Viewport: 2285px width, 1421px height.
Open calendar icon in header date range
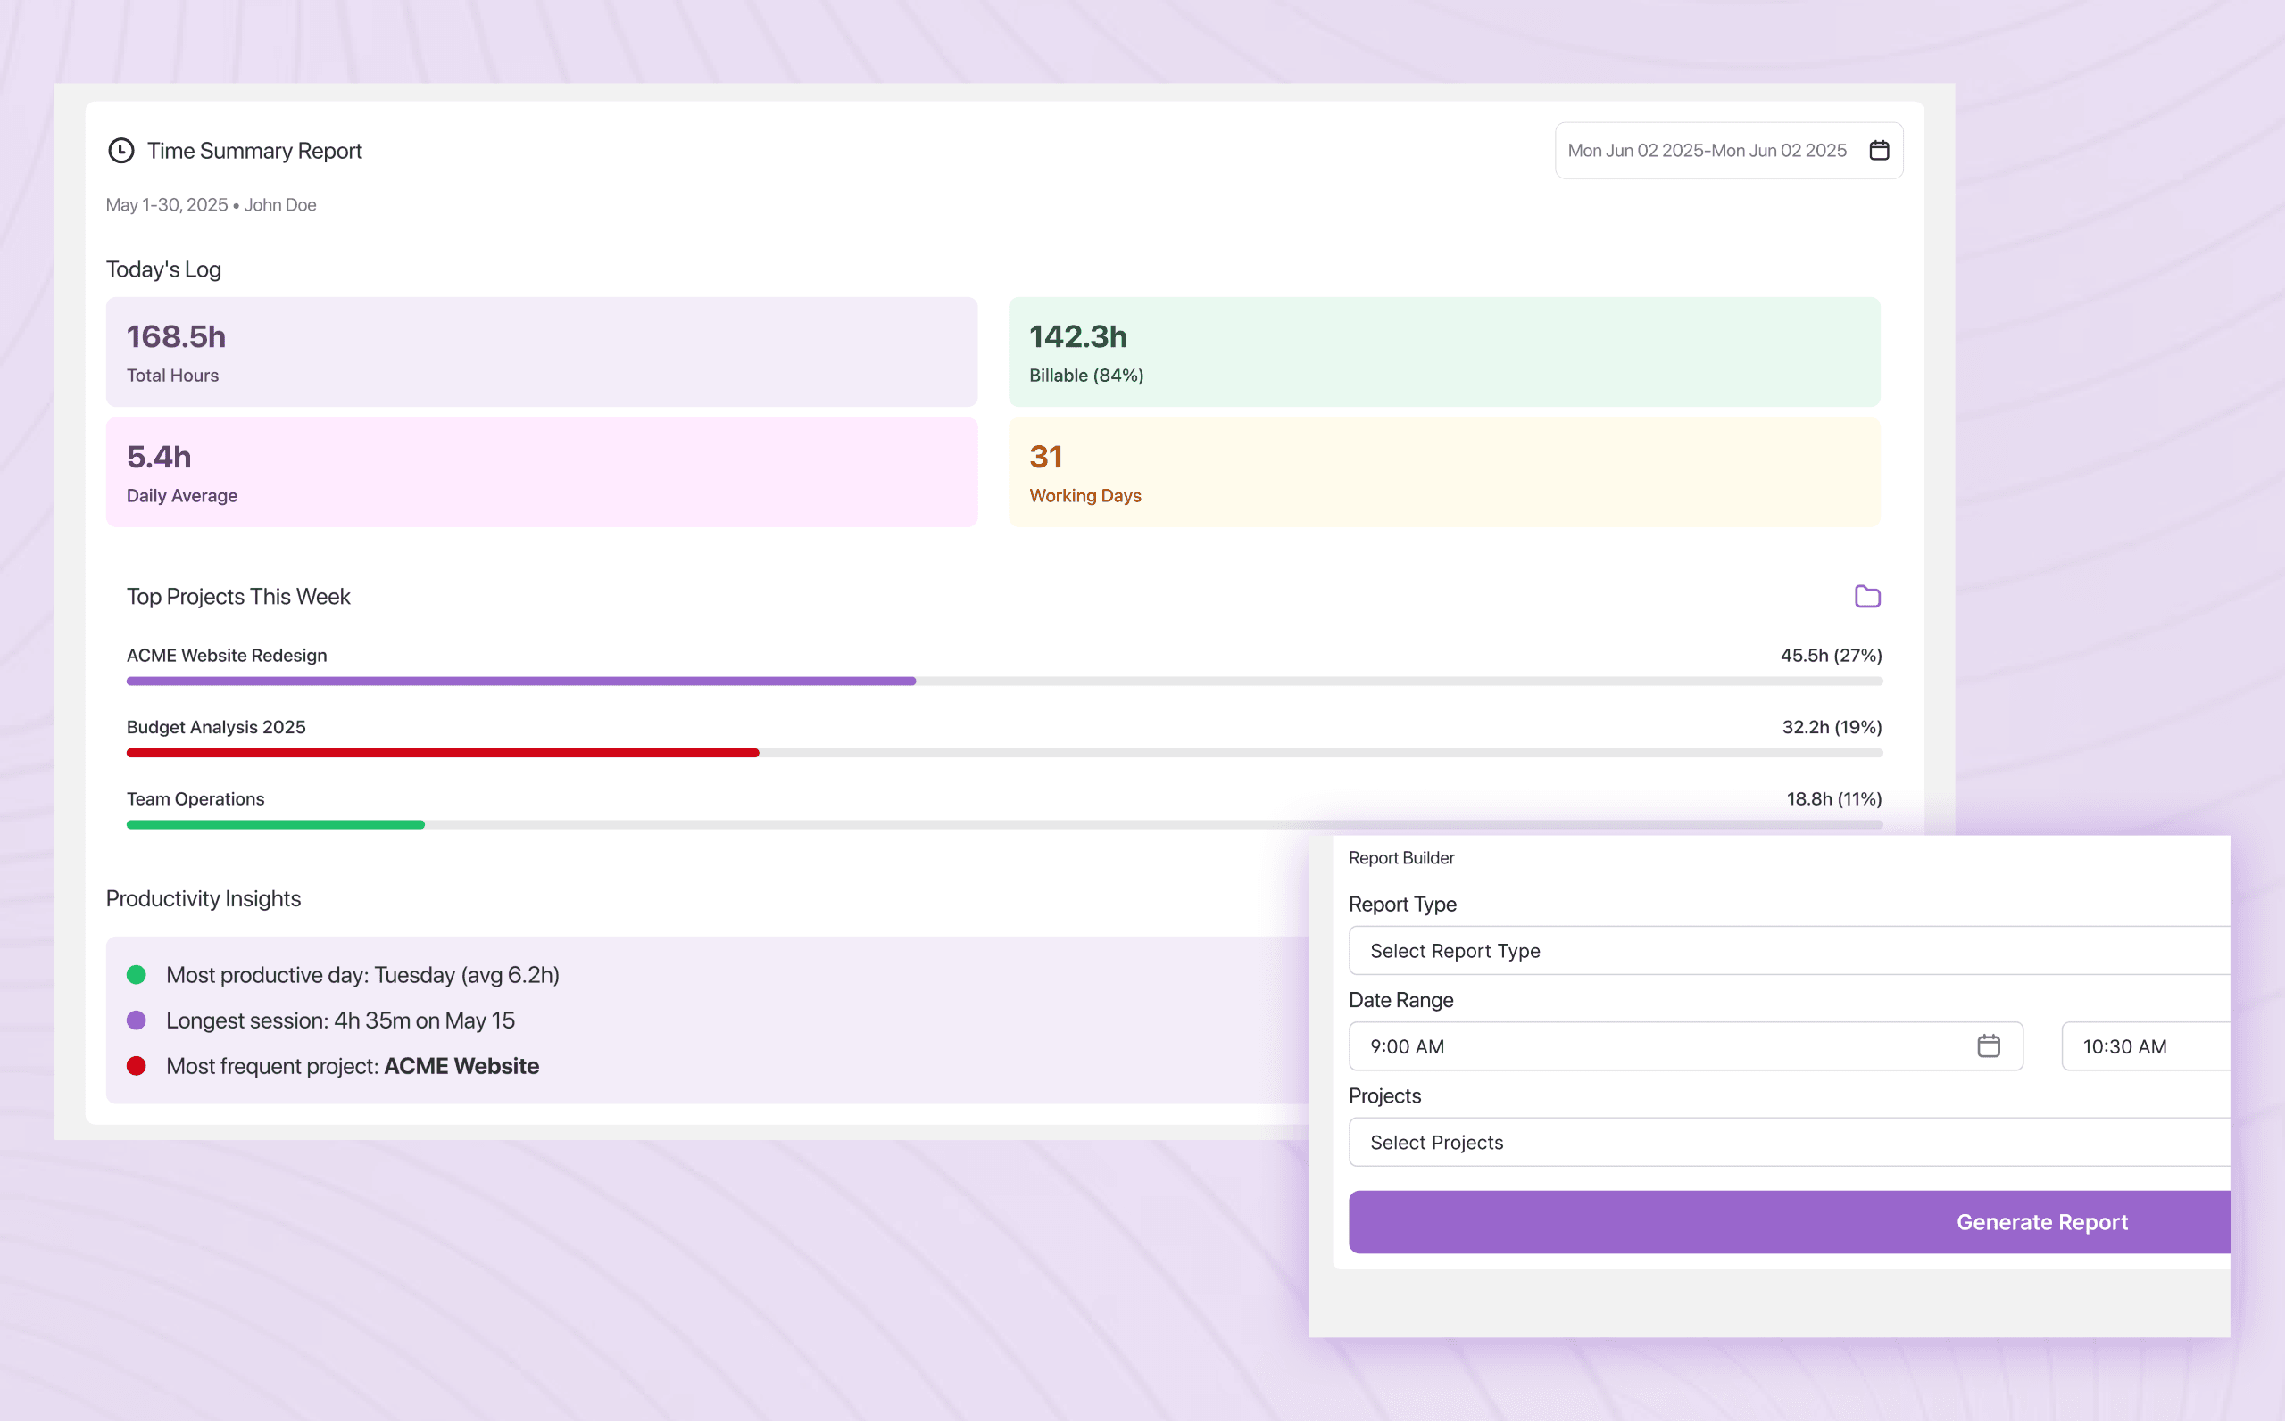point(1879,151)
